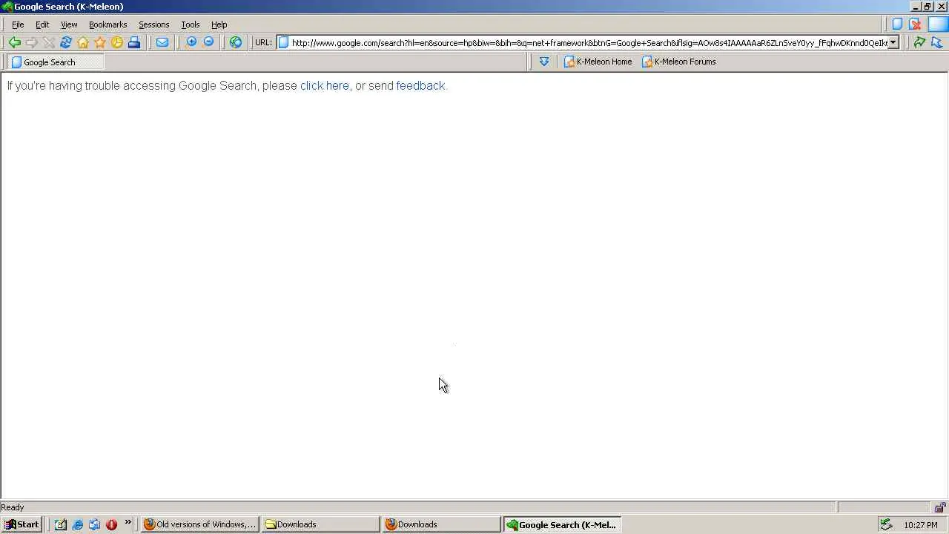Click the red Opera icon in Quick Launch
949x534 pixels.
[x=111, y=524]
